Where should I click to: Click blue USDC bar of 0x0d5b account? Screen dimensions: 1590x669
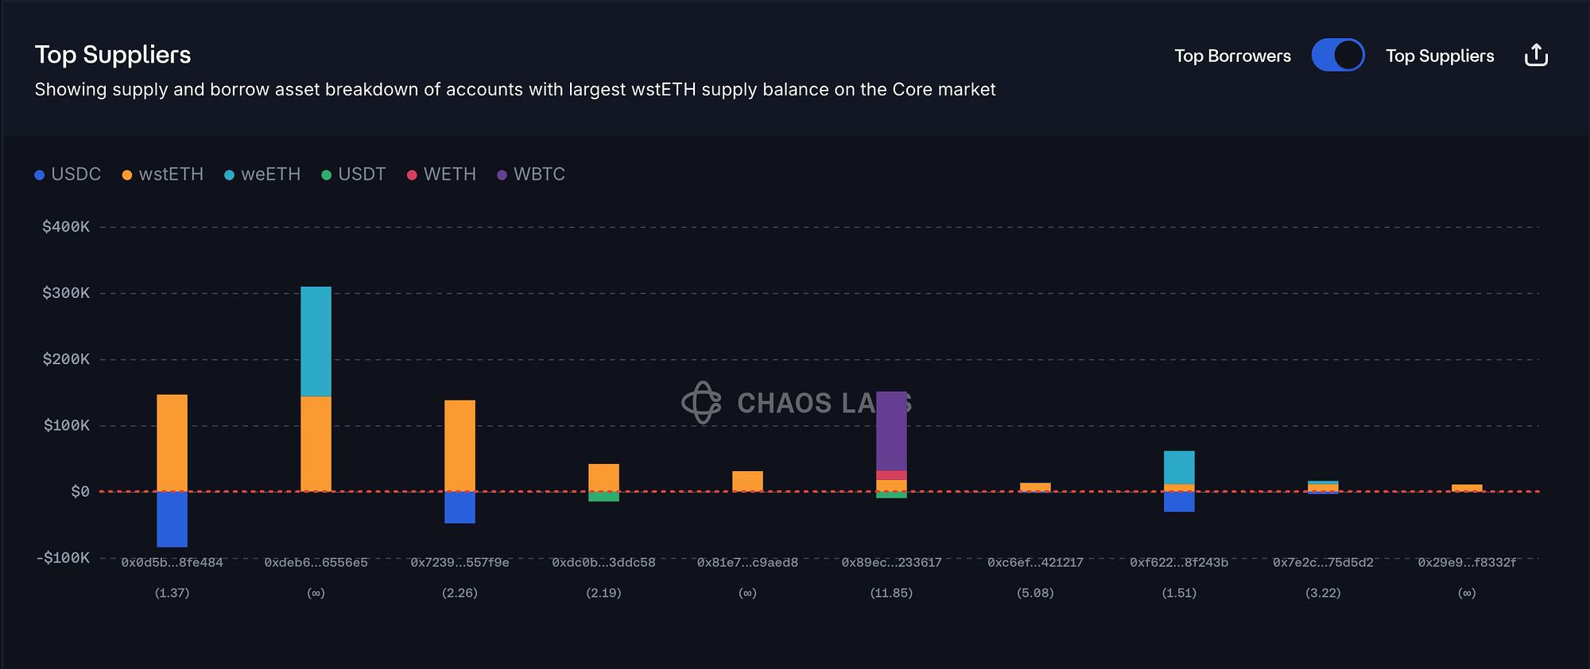(x=172, y=519)
